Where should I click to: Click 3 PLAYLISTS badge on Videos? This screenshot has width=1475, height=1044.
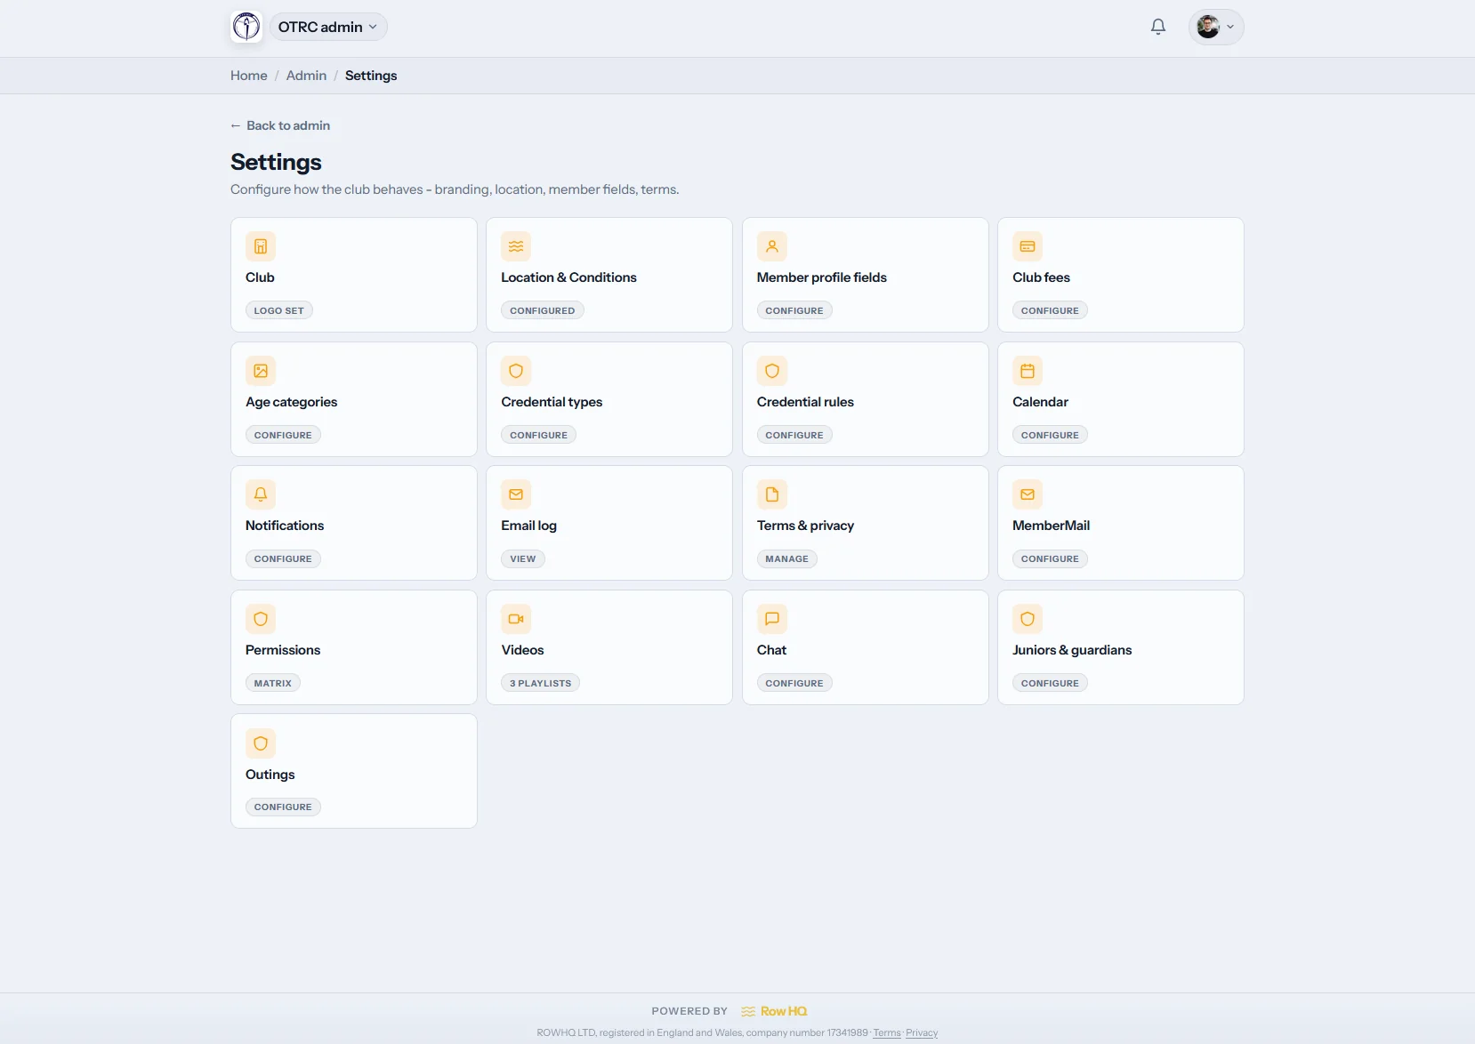(x=541, y=683)
